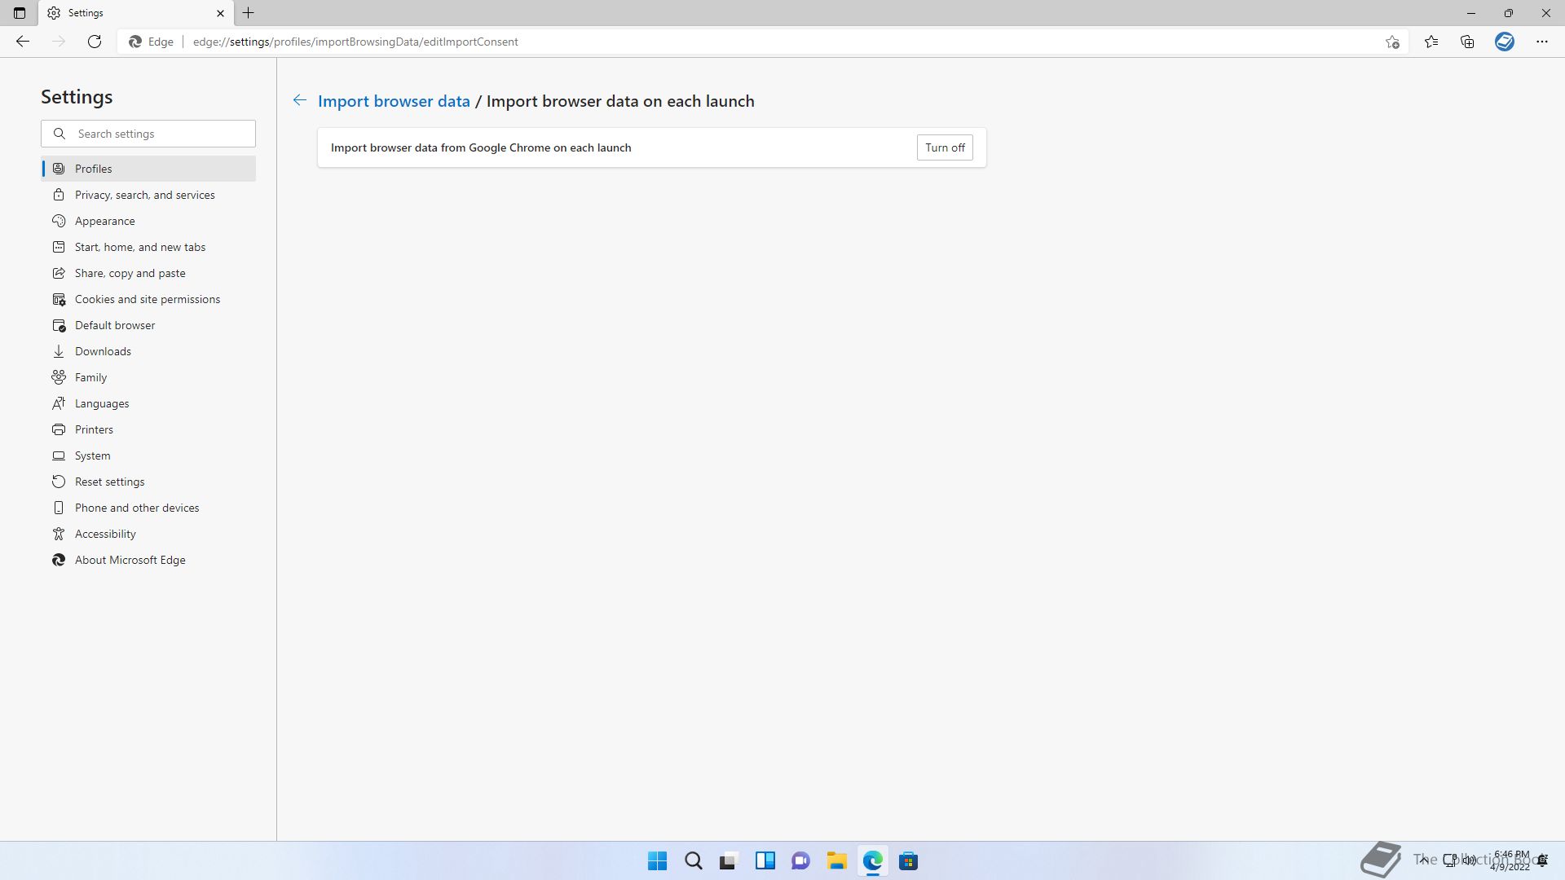
Task: Open Languages settings
Action: tap(148, 403)
